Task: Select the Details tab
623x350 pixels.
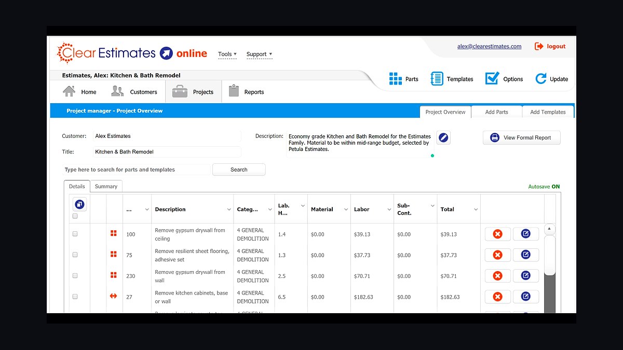Action: pyautogui.click(x=77, y=186)
